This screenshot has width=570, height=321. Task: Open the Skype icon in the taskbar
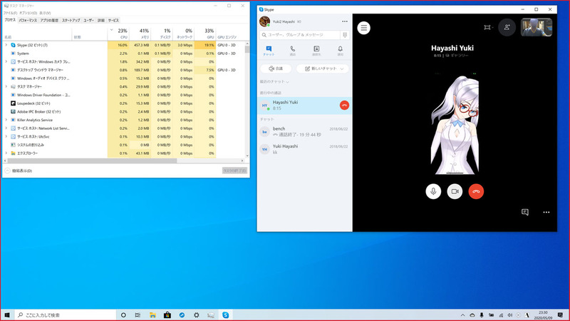[225, 315]
